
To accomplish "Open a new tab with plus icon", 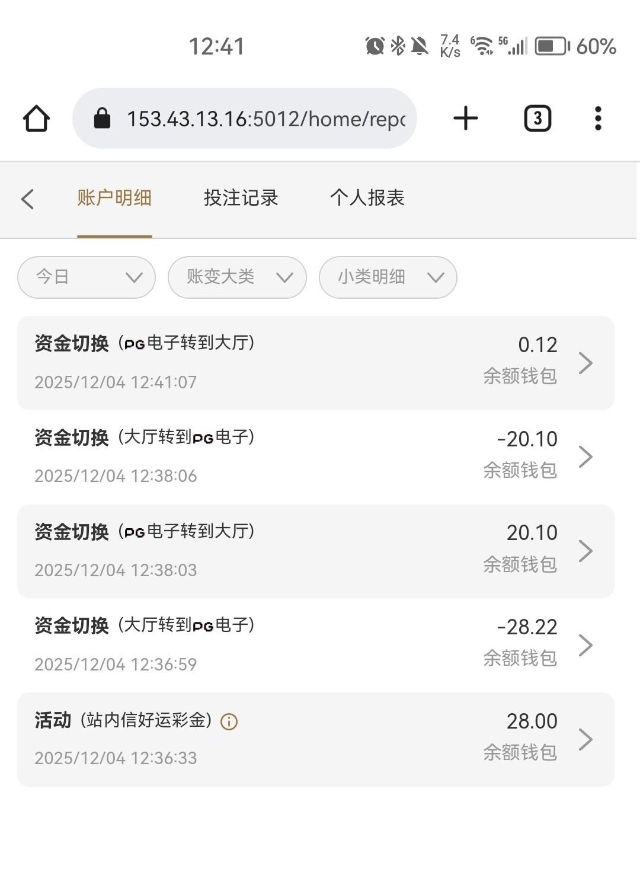I will [x=466, y=119].
